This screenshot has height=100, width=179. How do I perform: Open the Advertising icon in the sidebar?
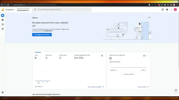click(3, 29)
